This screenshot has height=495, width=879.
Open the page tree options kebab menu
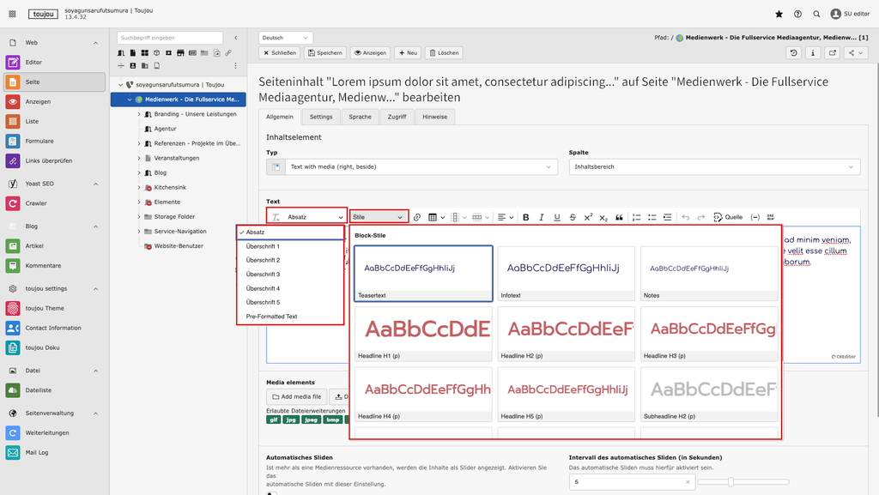[x=235, y=65]
